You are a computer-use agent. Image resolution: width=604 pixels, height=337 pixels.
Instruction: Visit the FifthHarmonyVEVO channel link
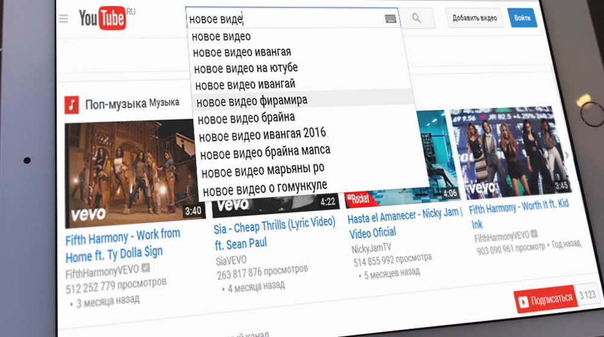pos(103,268)
